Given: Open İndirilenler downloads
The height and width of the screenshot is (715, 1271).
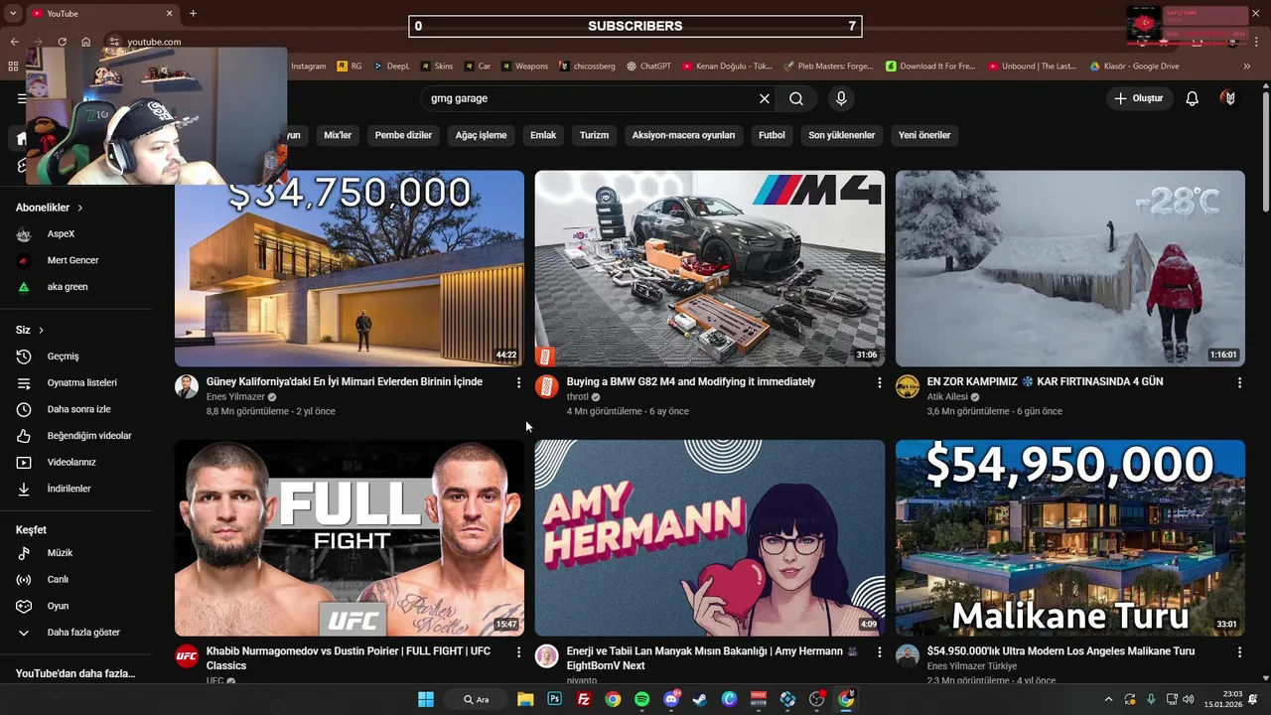Looking at the screenshot, I should click(x=68, y=489).
